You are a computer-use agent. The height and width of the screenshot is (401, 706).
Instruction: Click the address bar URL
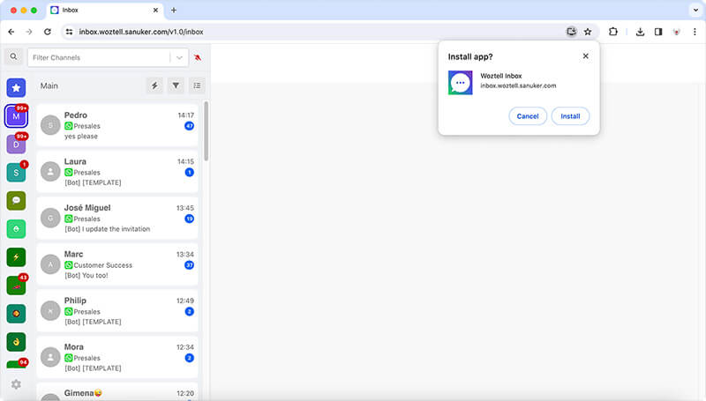point(141,32)
